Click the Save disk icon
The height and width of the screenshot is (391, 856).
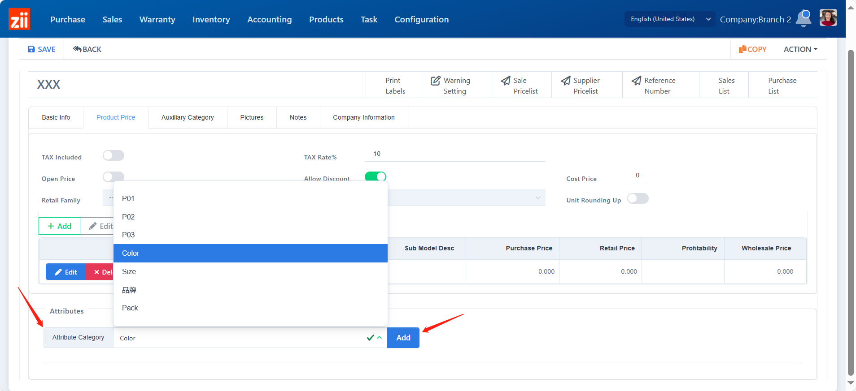point(31,49)
